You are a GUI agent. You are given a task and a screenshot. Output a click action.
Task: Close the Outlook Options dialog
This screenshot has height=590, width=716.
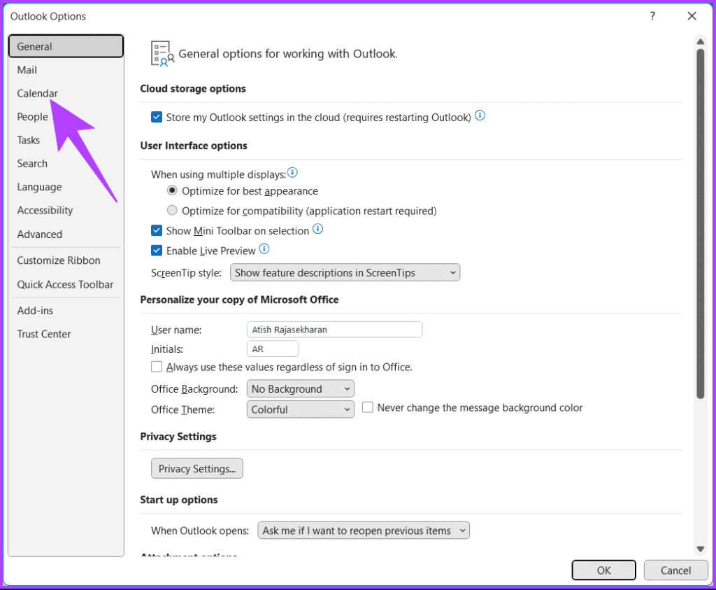click(692, 16)
